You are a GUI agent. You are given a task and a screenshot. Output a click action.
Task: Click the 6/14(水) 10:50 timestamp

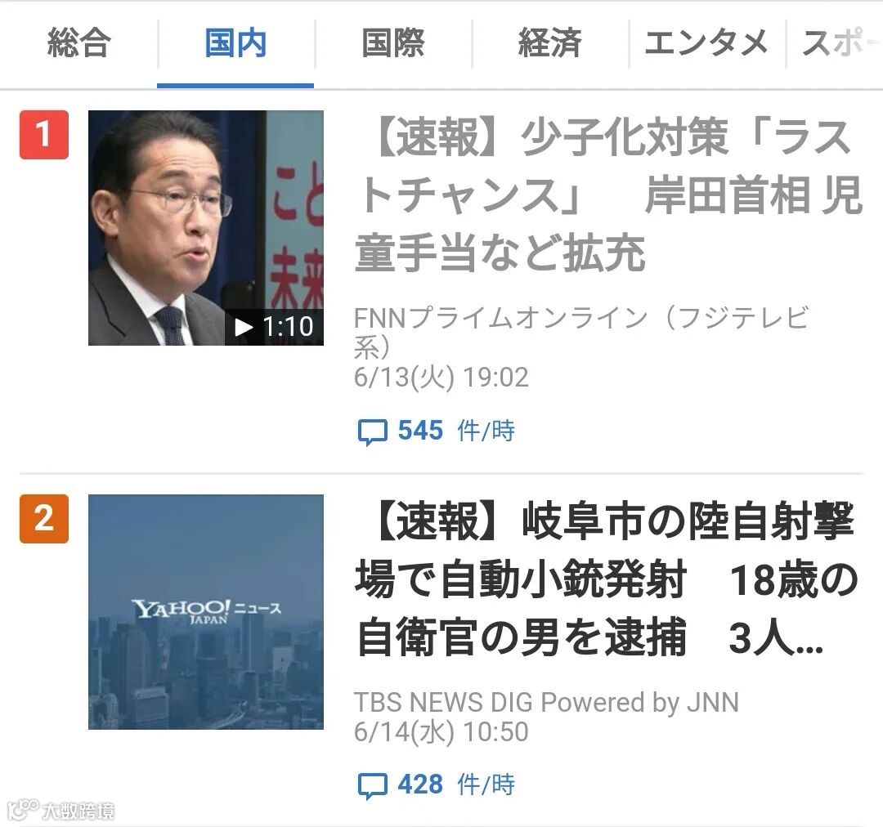[441, 732]
